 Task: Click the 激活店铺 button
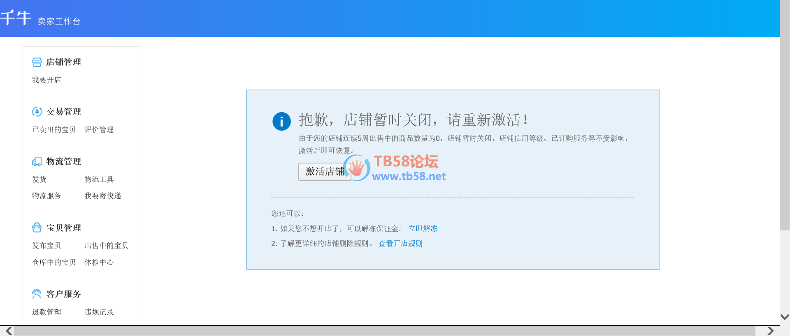coord(325,172)
